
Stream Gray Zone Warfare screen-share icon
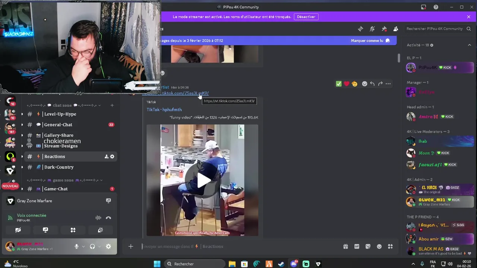pos(108,201)
